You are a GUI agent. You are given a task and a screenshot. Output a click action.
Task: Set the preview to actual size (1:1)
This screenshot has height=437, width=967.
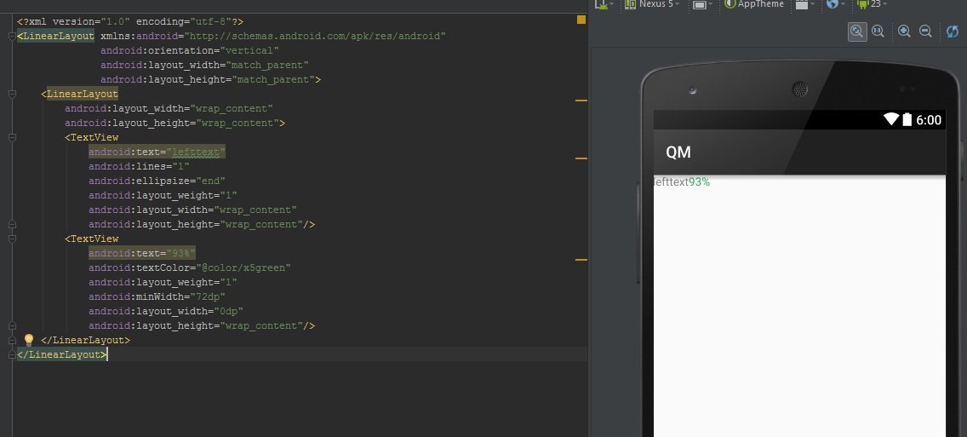pos(878,32)
